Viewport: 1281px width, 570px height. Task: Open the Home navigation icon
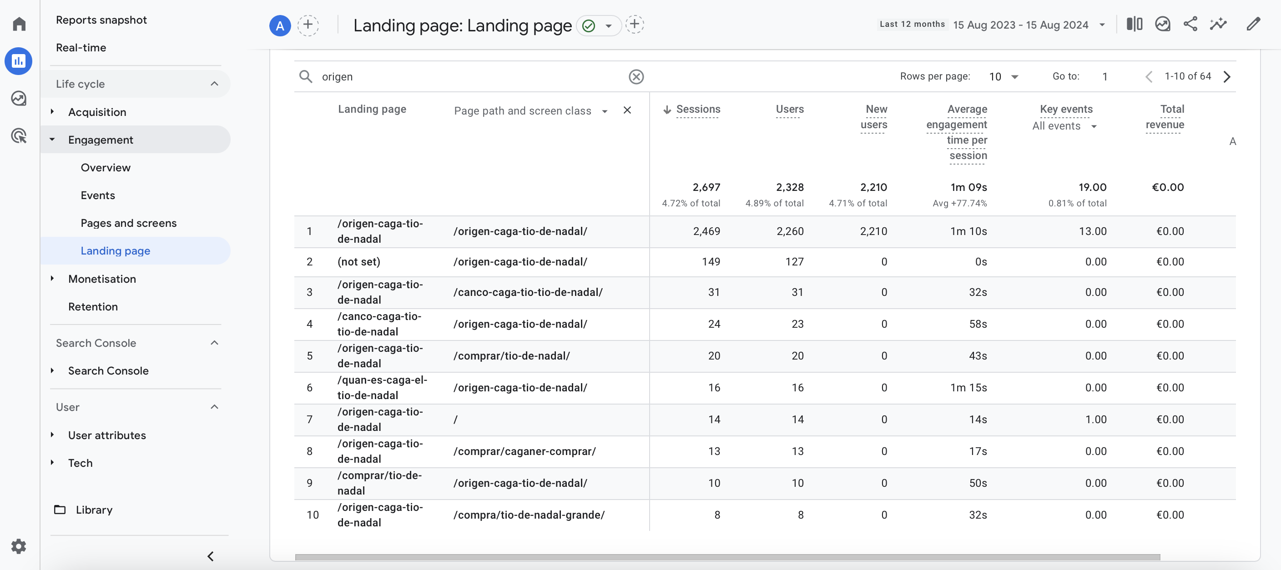point(18,23)
